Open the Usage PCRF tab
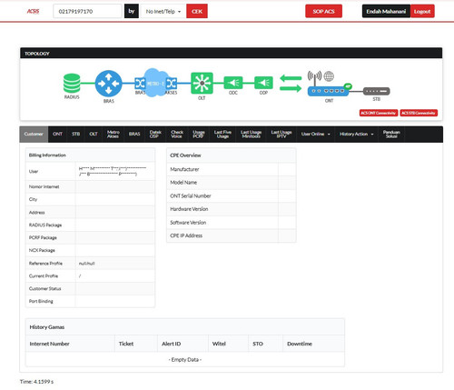Screen dimensions: 454x390 (x=199, y=134)
